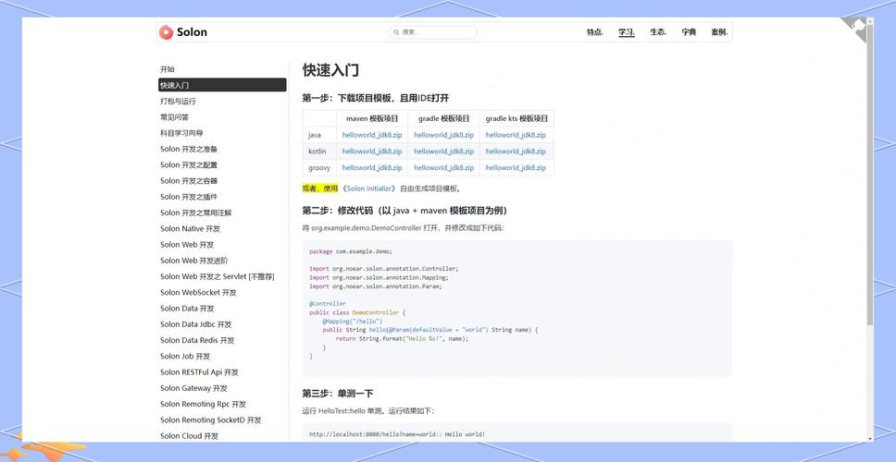Download java maven helloworld_jdk8.zip
This screenshot has width=896, height=462.
pyautogui.click(x=372, y=135)
